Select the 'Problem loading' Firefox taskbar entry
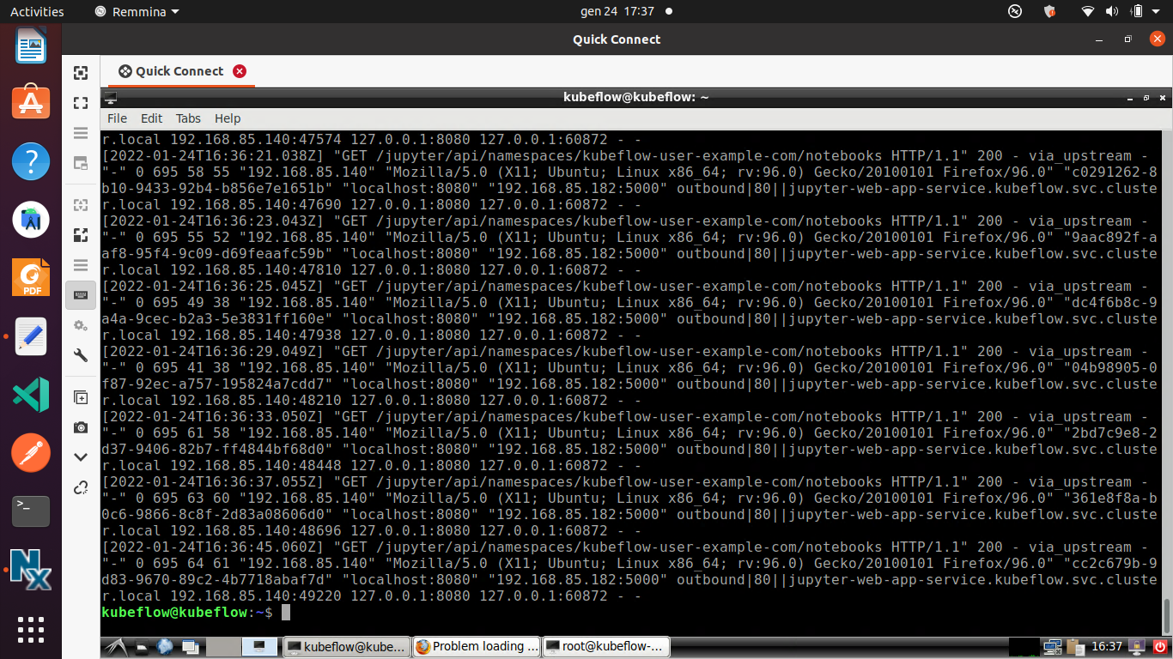1173x659 pixels. click(x=476, y=646)
